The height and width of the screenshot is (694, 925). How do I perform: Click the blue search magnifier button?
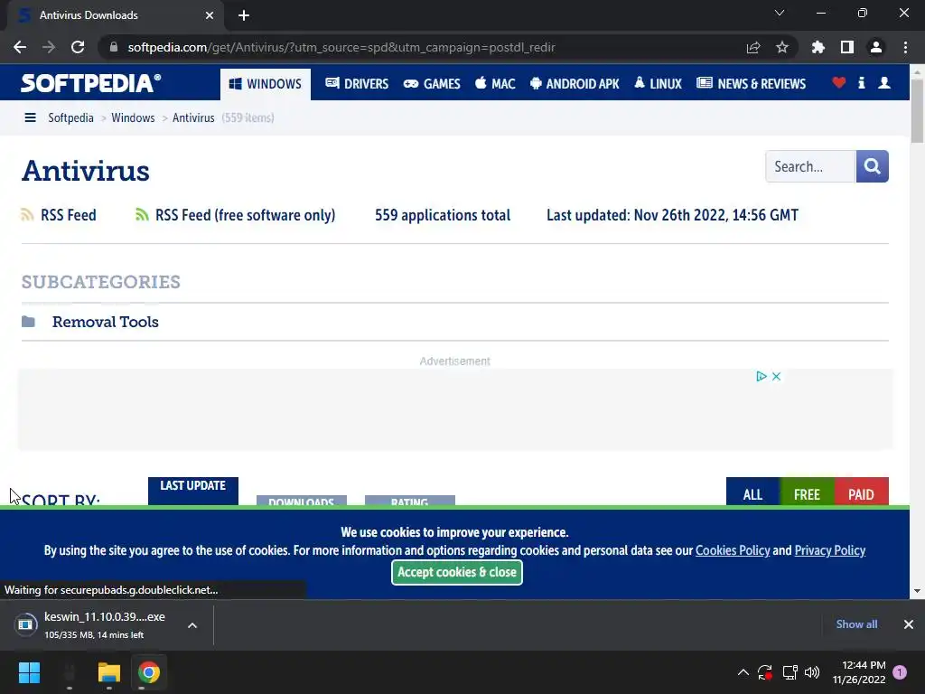coord(872,166)
